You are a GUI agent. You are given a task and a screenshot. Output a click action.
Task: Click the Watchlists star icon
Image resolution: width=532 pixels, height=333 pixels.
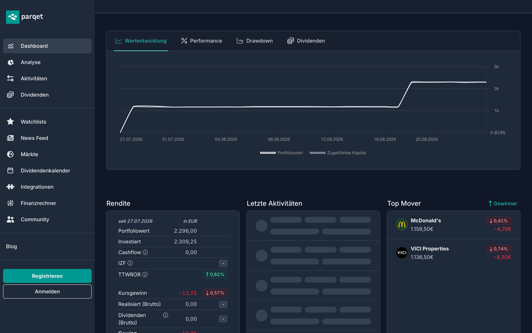pos(11,122)
